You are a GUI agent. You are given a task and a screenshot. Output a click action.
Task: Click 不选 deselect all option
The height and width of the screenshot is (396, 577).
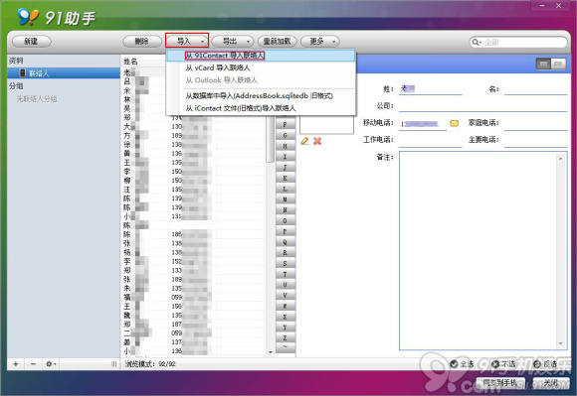pos(503,363)
